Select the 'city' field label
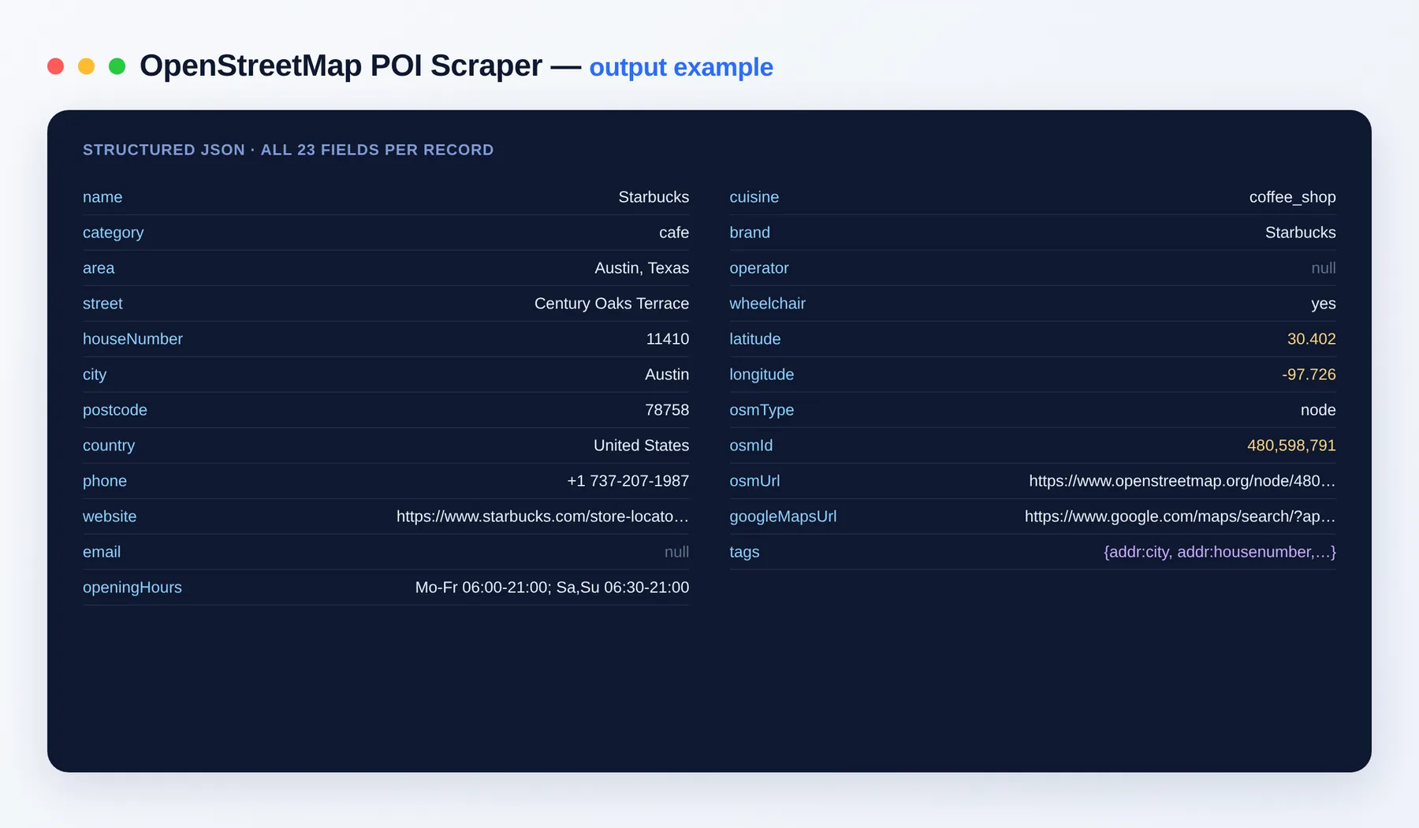The image size is (1419, 828). pos(95,375)
